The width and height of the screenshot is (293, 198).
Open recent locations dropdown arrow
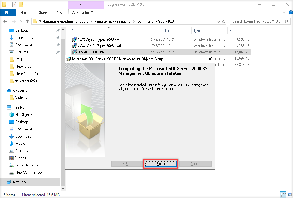tap(21, 21)
